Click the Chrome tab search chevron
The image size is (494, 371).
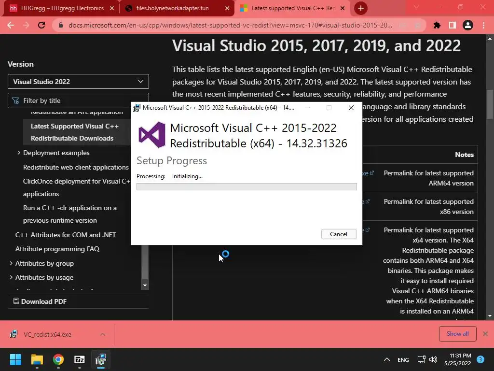(x=416, y=7)
